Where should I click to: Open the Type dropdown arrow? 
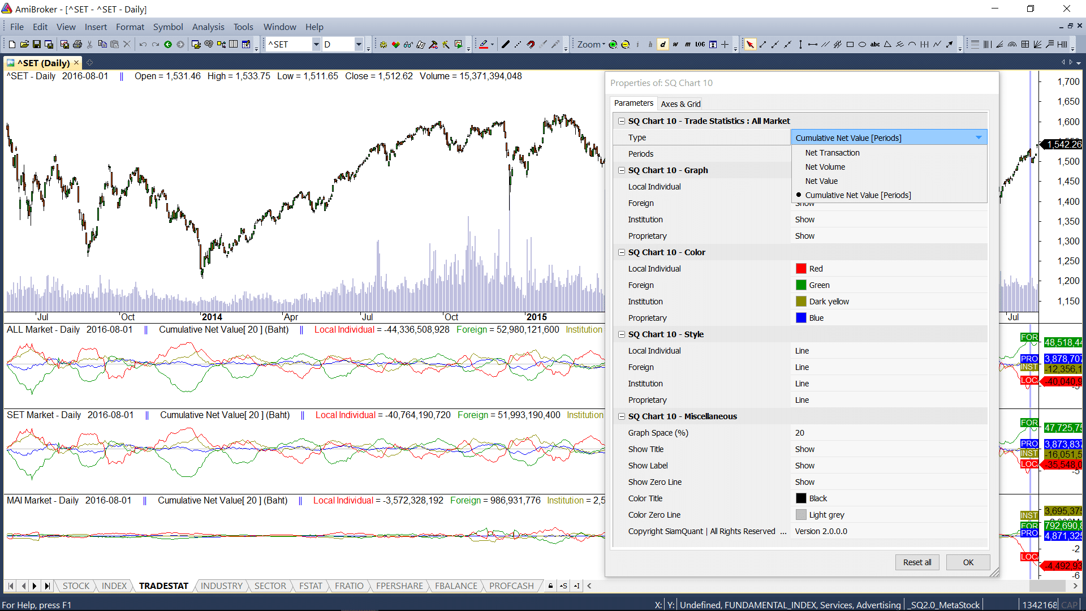click(979, 137)
